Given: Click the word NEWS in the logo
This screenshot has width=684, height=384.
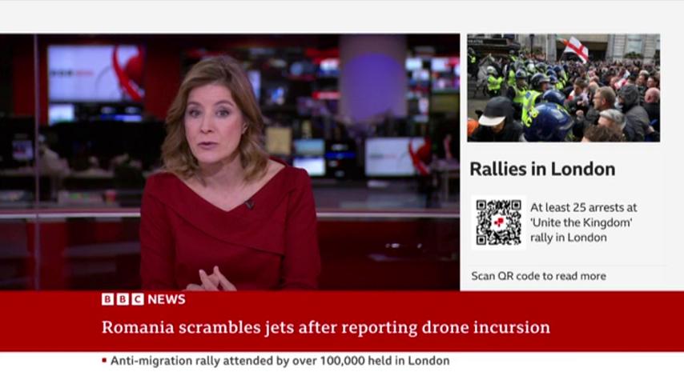Looking at the screenshot, I should 167,299.
